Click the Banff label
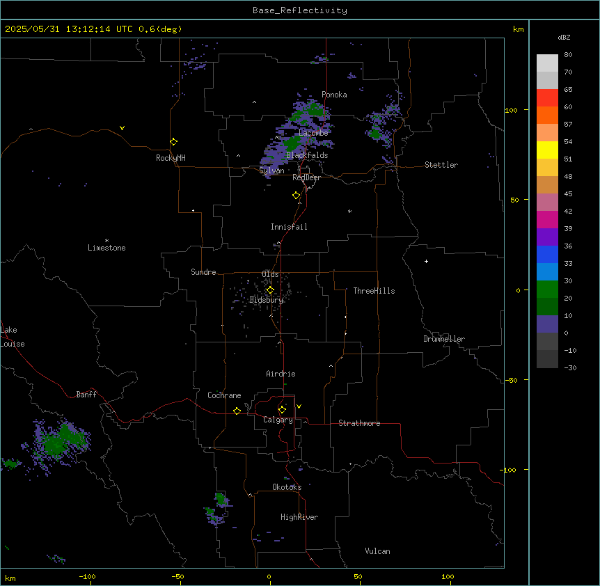Image resolution: width=600 pixels, height=586 pixels. pos(86,395)
